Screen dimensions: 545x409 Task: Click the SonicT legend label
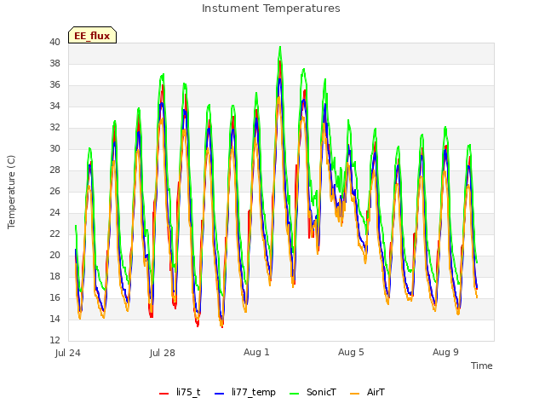point(321,392)
